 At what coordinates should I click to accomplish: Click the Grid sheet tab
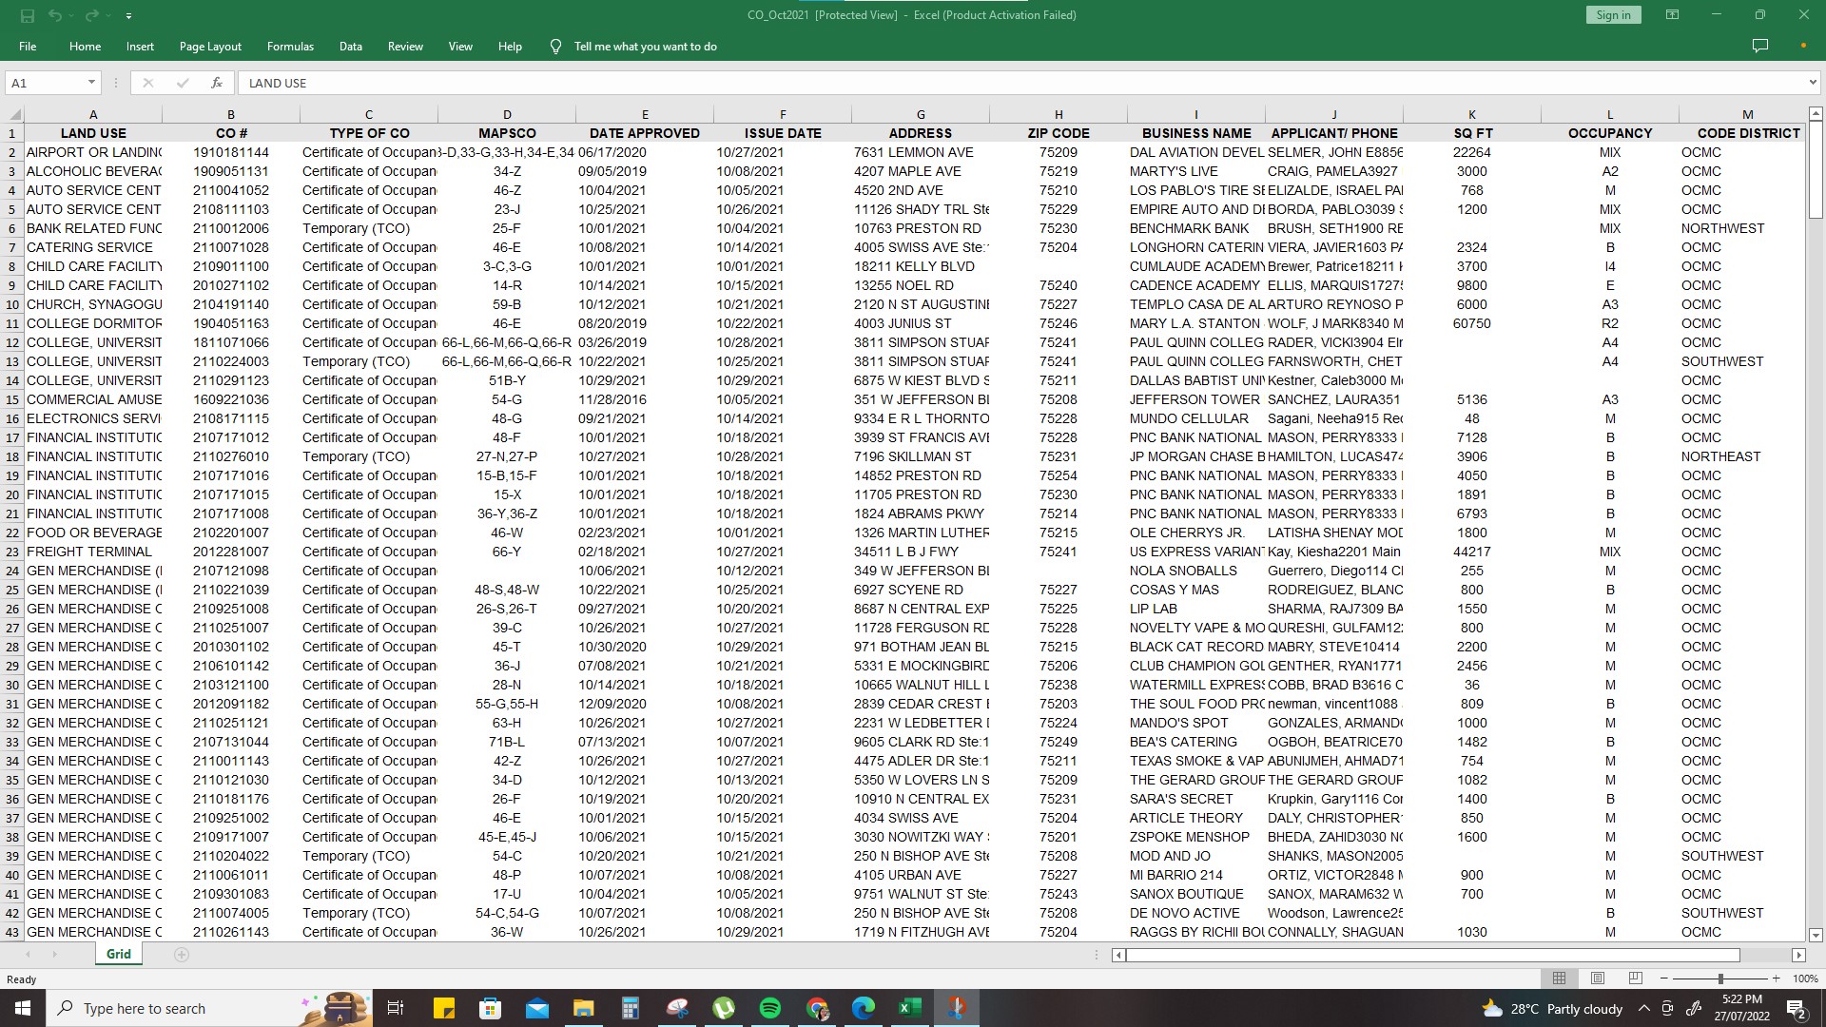point(119,954)
